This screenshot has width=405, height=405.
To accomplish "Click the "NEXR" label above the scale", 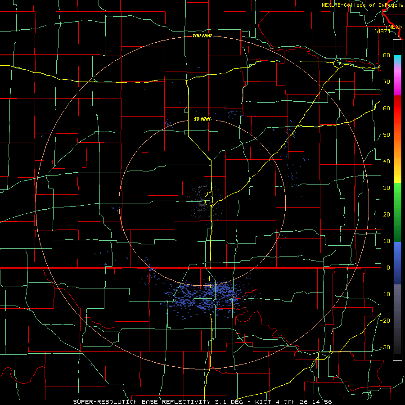I will pos(396,27).
